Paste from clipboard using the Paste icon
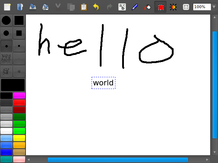Screen dimensions: 218x163 point(84,7)
